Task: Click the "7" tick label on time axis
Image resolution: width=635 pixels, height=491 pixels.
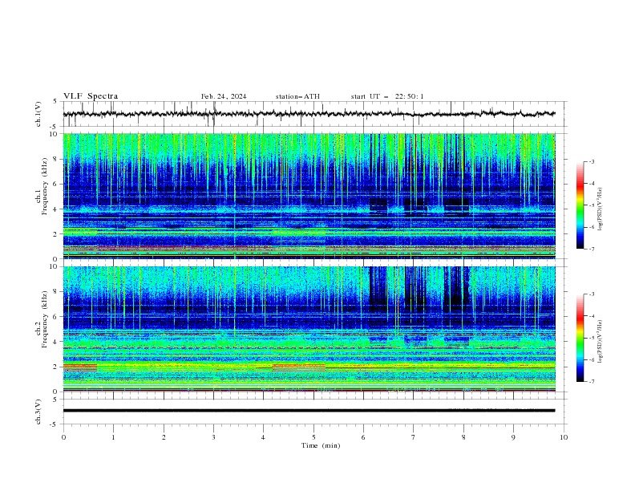Action: pos(413,437)
